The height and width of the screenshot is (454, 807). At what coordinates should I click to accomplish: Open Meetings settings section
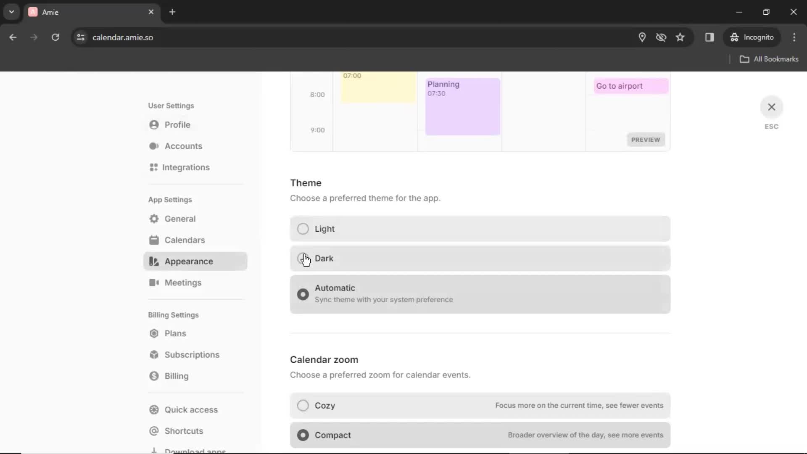[x=183, y=283]
